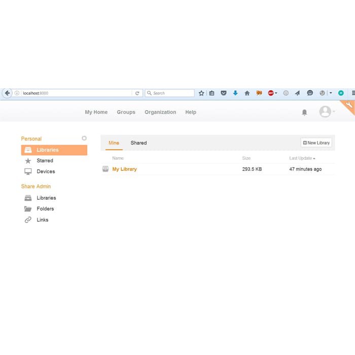Viewport: 355px width, 355px height.
Task: Click the paper plane send icon
Action: (298, 93)
